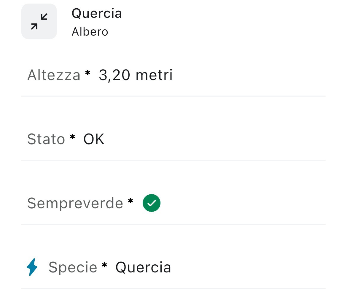This screenshot has width=347, height=292.
Task: Click the asterisk beside Specie
Action: (x=104, y=265)
